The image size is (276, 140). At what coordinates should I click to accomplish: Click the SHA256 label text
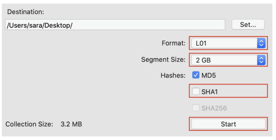coord(214,108)
